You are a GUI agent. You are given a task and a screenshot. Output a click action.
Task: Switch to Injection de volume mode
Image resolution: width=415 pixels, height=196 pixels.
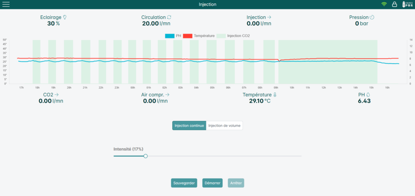click(x=225, y=126)
